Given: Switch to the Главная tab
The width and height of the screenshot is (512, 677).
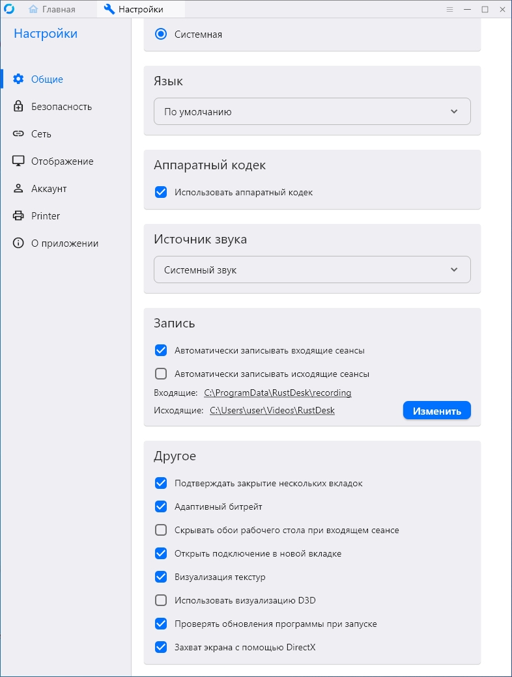Looking at the screenshot, I should point(52,9).
